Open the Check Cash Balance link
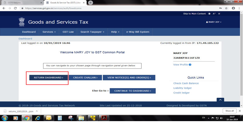 (186, 83)
